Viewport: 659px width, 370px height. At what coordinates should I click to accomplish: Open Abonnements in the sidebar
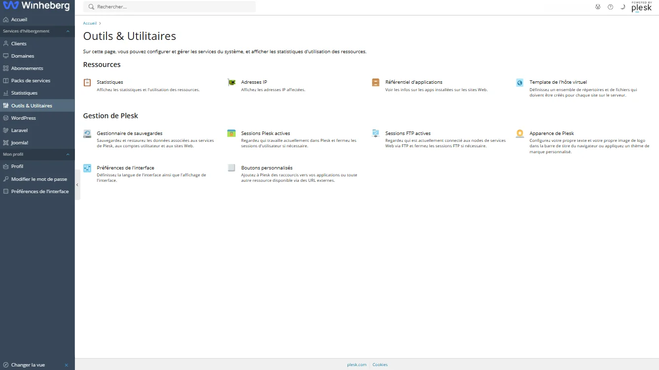click(37, 68)
